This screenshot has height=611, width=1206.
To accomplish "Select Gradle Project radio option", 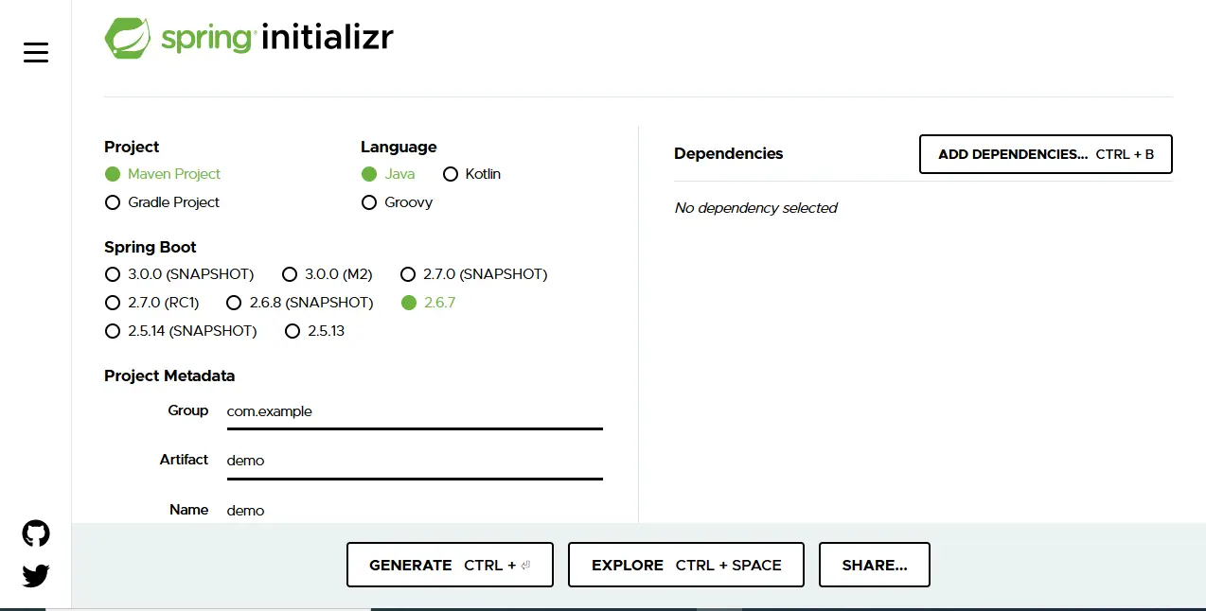I will tap(162, 202).
